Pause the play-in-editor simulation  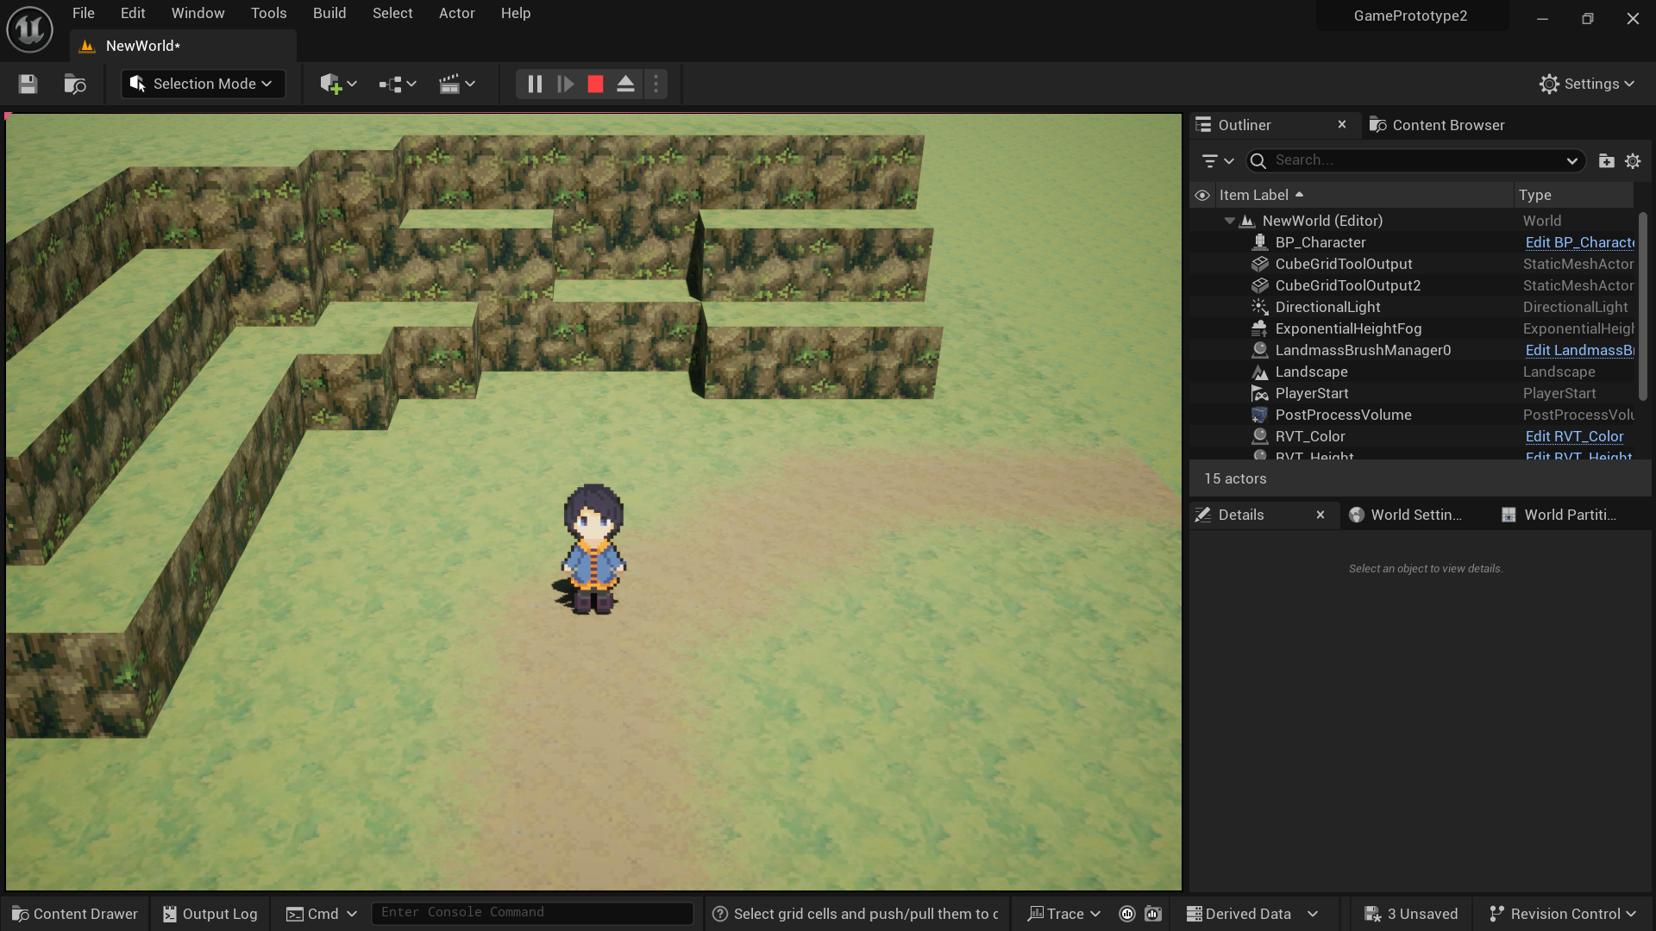click(535, 84)
